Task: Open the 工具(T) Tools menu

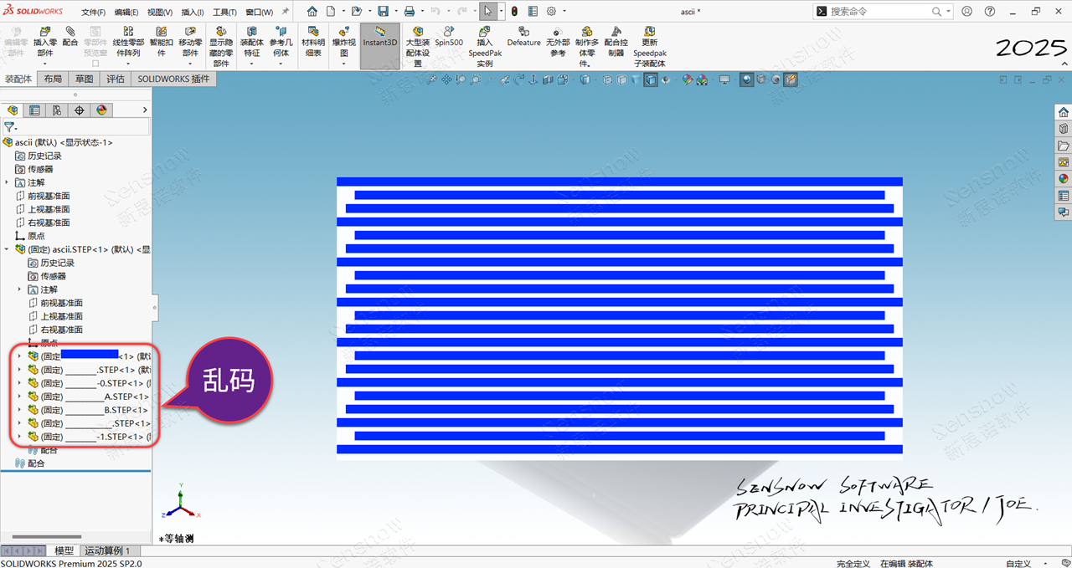Action: pyautogui.click(x=224, y=13)
